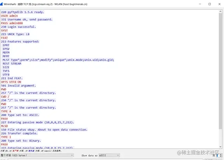Click the 'CWD /' command line
The image size is (224, 160).
(x=5, y=97)
